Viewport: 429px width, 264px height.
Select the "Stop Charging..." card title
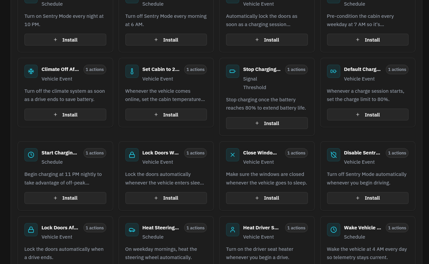pos(262,69)
